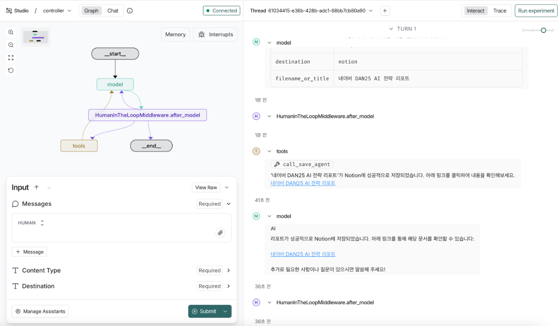
Task: Click the fit view graph icon
Action: tap(11, 58)
